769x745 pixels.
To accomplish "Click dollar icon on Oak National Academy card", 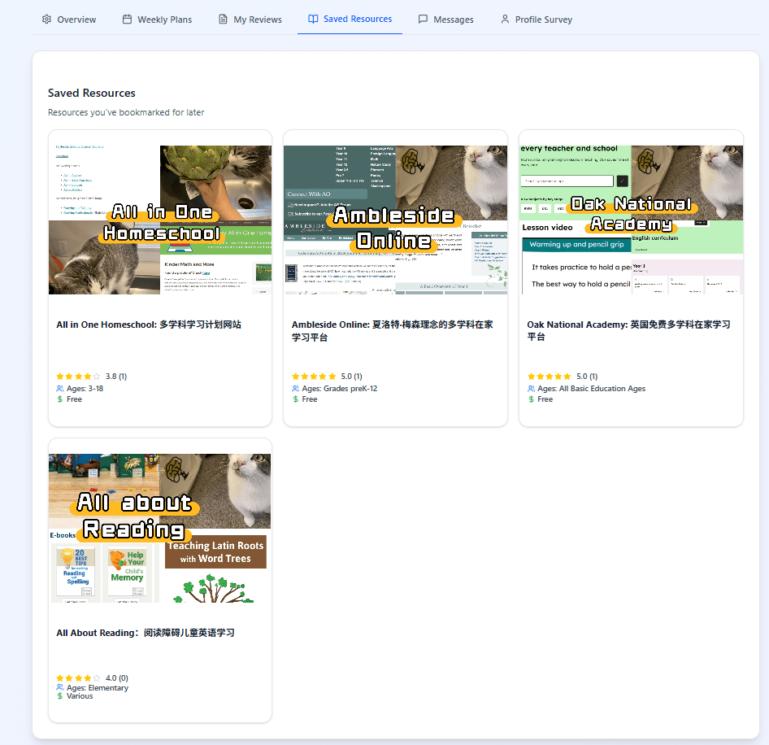I will point(532,399).
